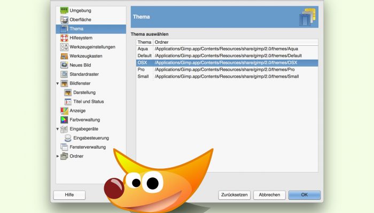The height and width of the screenshot is (213, 374).
Task: Click the Hilfesystem lifebuoy icon
Action: tap(64, 38)
